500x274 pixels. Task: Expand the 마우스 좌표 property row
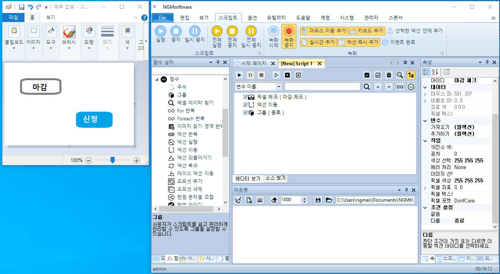[425, 94]
